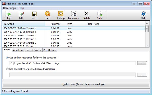
Task: Click the list scrollbar up arrow
Action: point(147,23)
